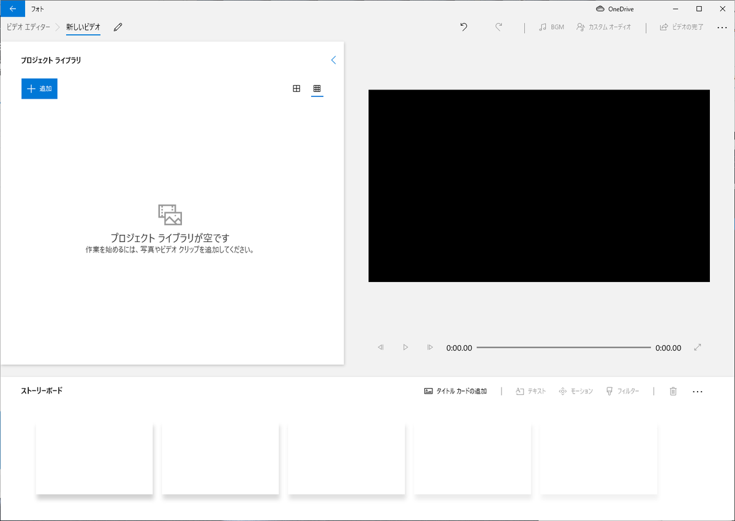Switch library to small grid view
Image resolution: width=735 pixels, height=521 pixels.
(317, 88)
